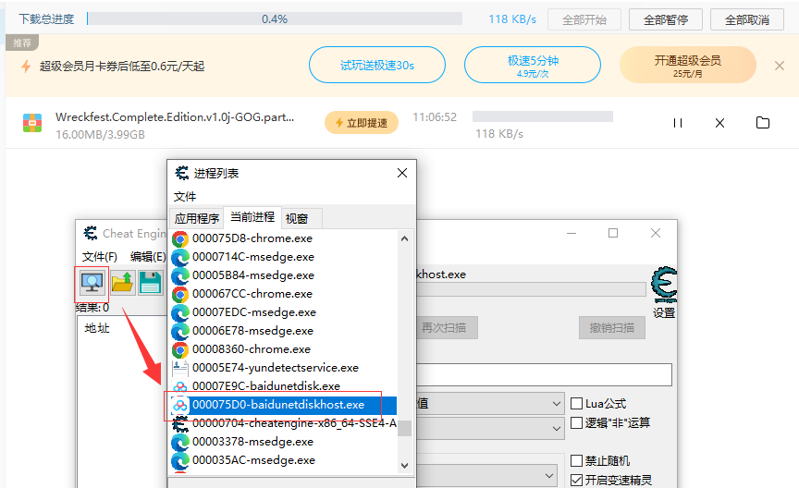Enable the 禁止随机 checkbox
799x488 pixels.
576,461
